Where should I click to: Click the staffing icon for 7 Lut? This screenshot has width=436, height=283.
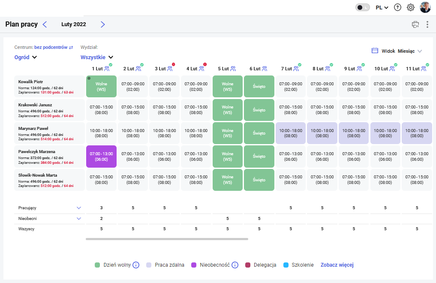tap(296, 68)
